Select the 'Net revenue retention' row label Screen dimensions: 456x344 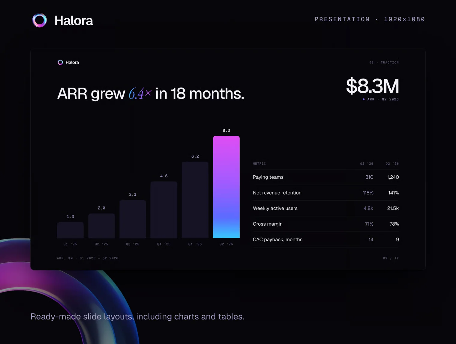pos(277,193)
